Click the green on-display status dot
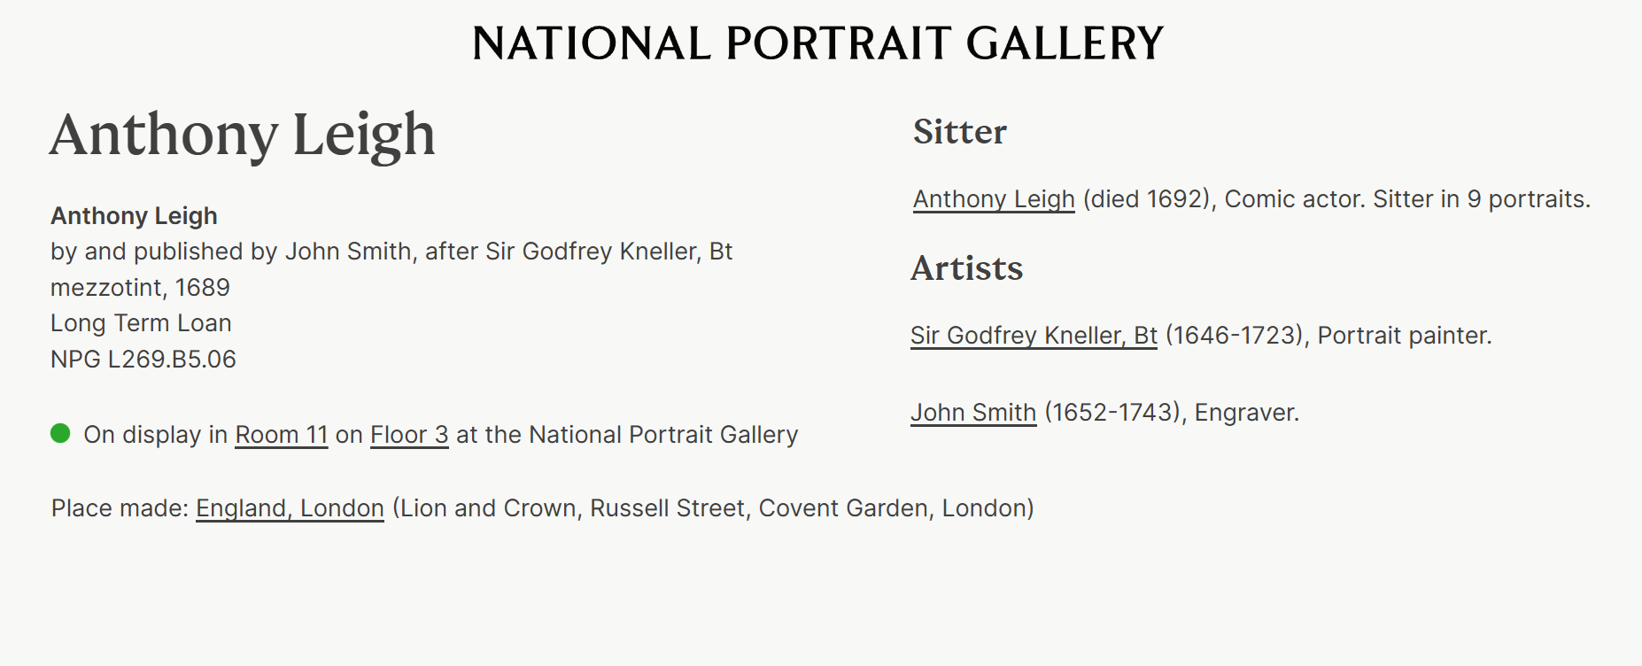 60,433
